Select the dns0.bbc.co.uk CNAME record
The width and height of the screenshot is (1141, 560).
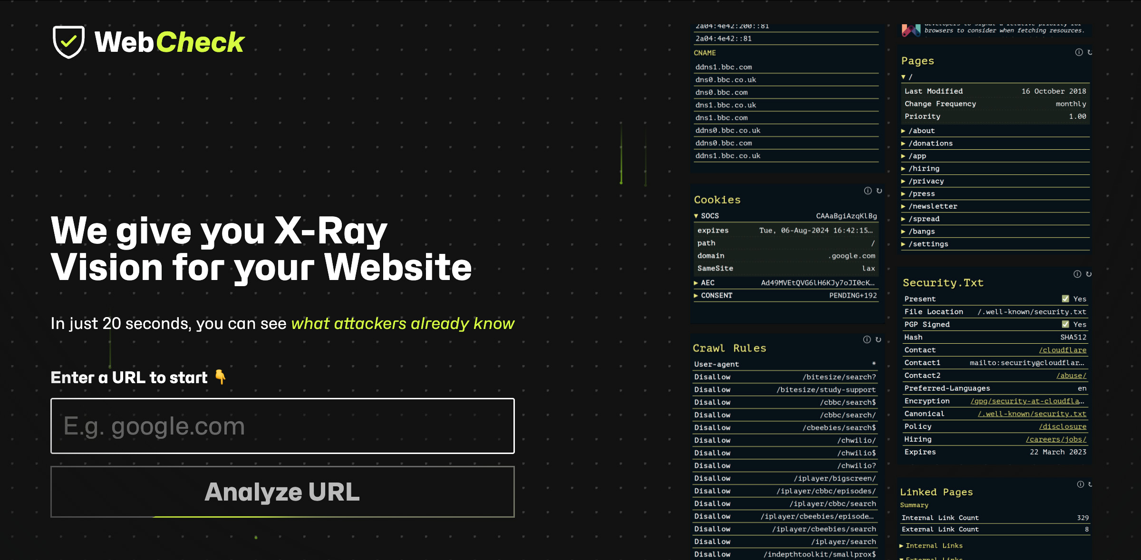[786, 80]
